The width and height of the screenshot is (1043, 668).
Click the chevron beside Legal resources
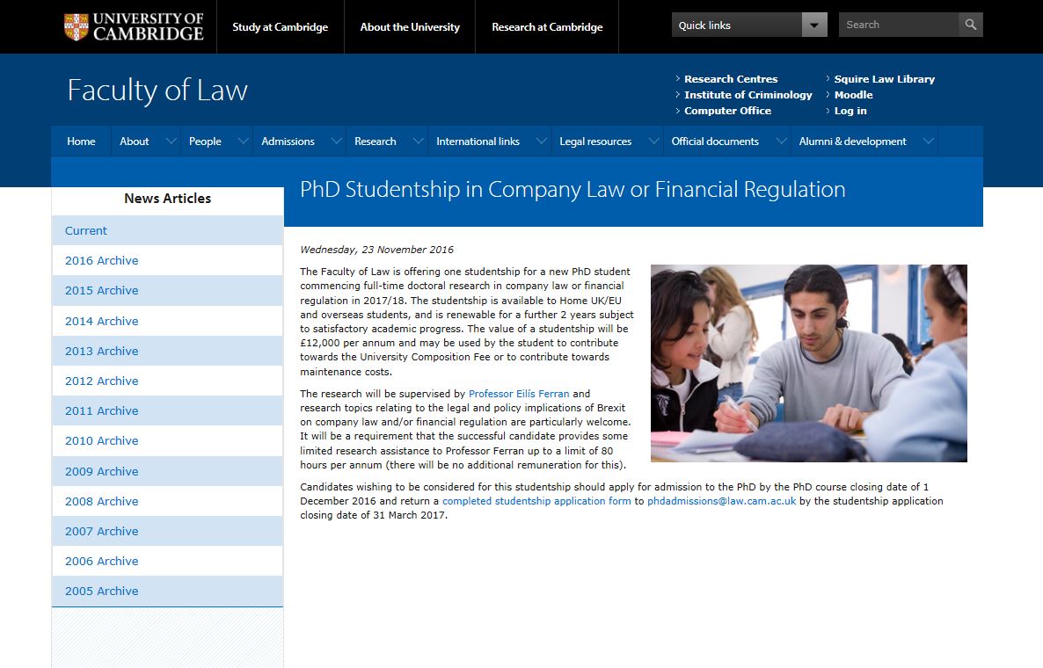point(653,141)
